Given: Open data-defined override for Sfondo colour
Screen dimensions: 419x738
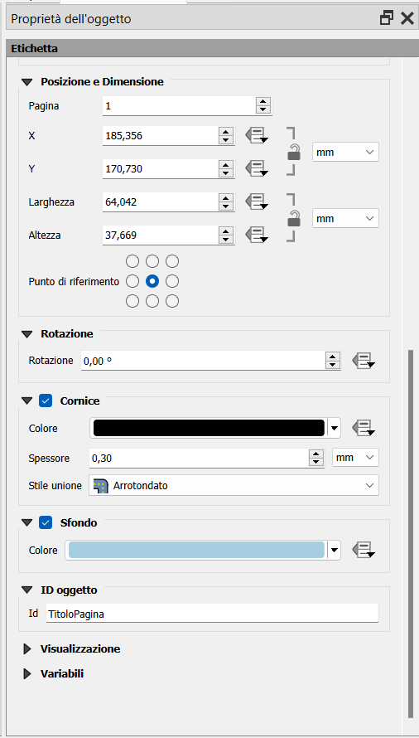Looking at the screenshot, I should tap(364, 550).
